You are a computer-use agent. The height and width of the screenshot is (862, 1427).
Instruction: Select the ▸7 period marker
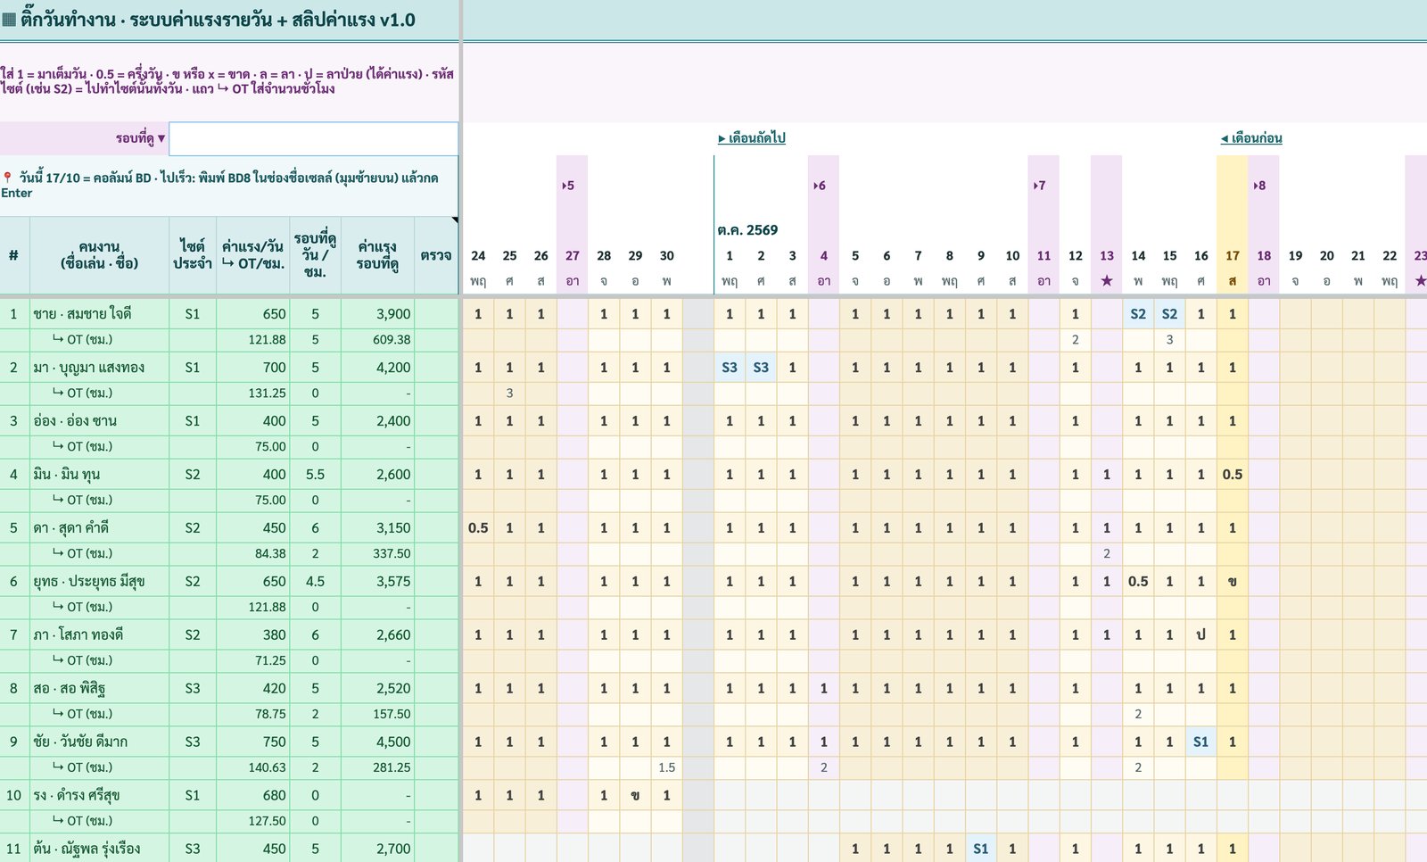point(1040,186)
